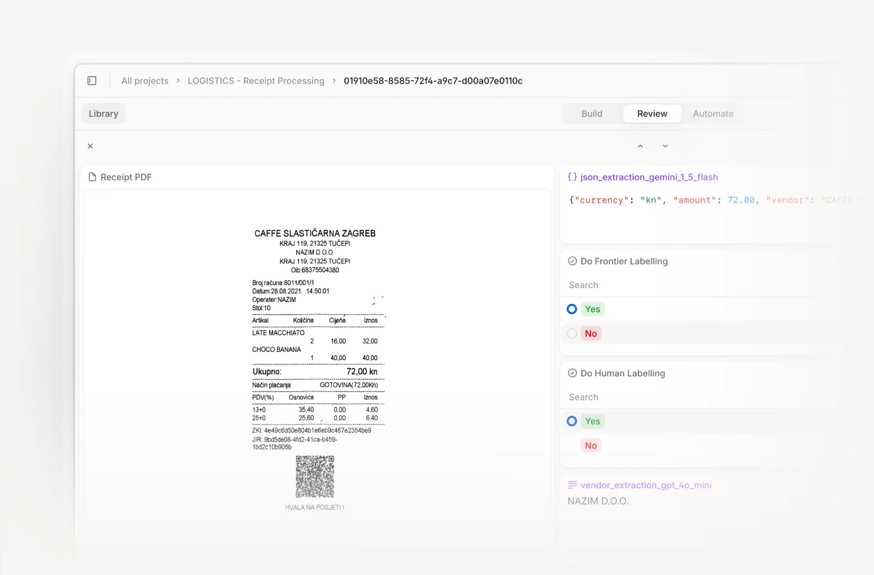The width and height of the screenshot is (874, 575).
Task: Click HVALA NA POSJETI footer text
Action: 315,507
